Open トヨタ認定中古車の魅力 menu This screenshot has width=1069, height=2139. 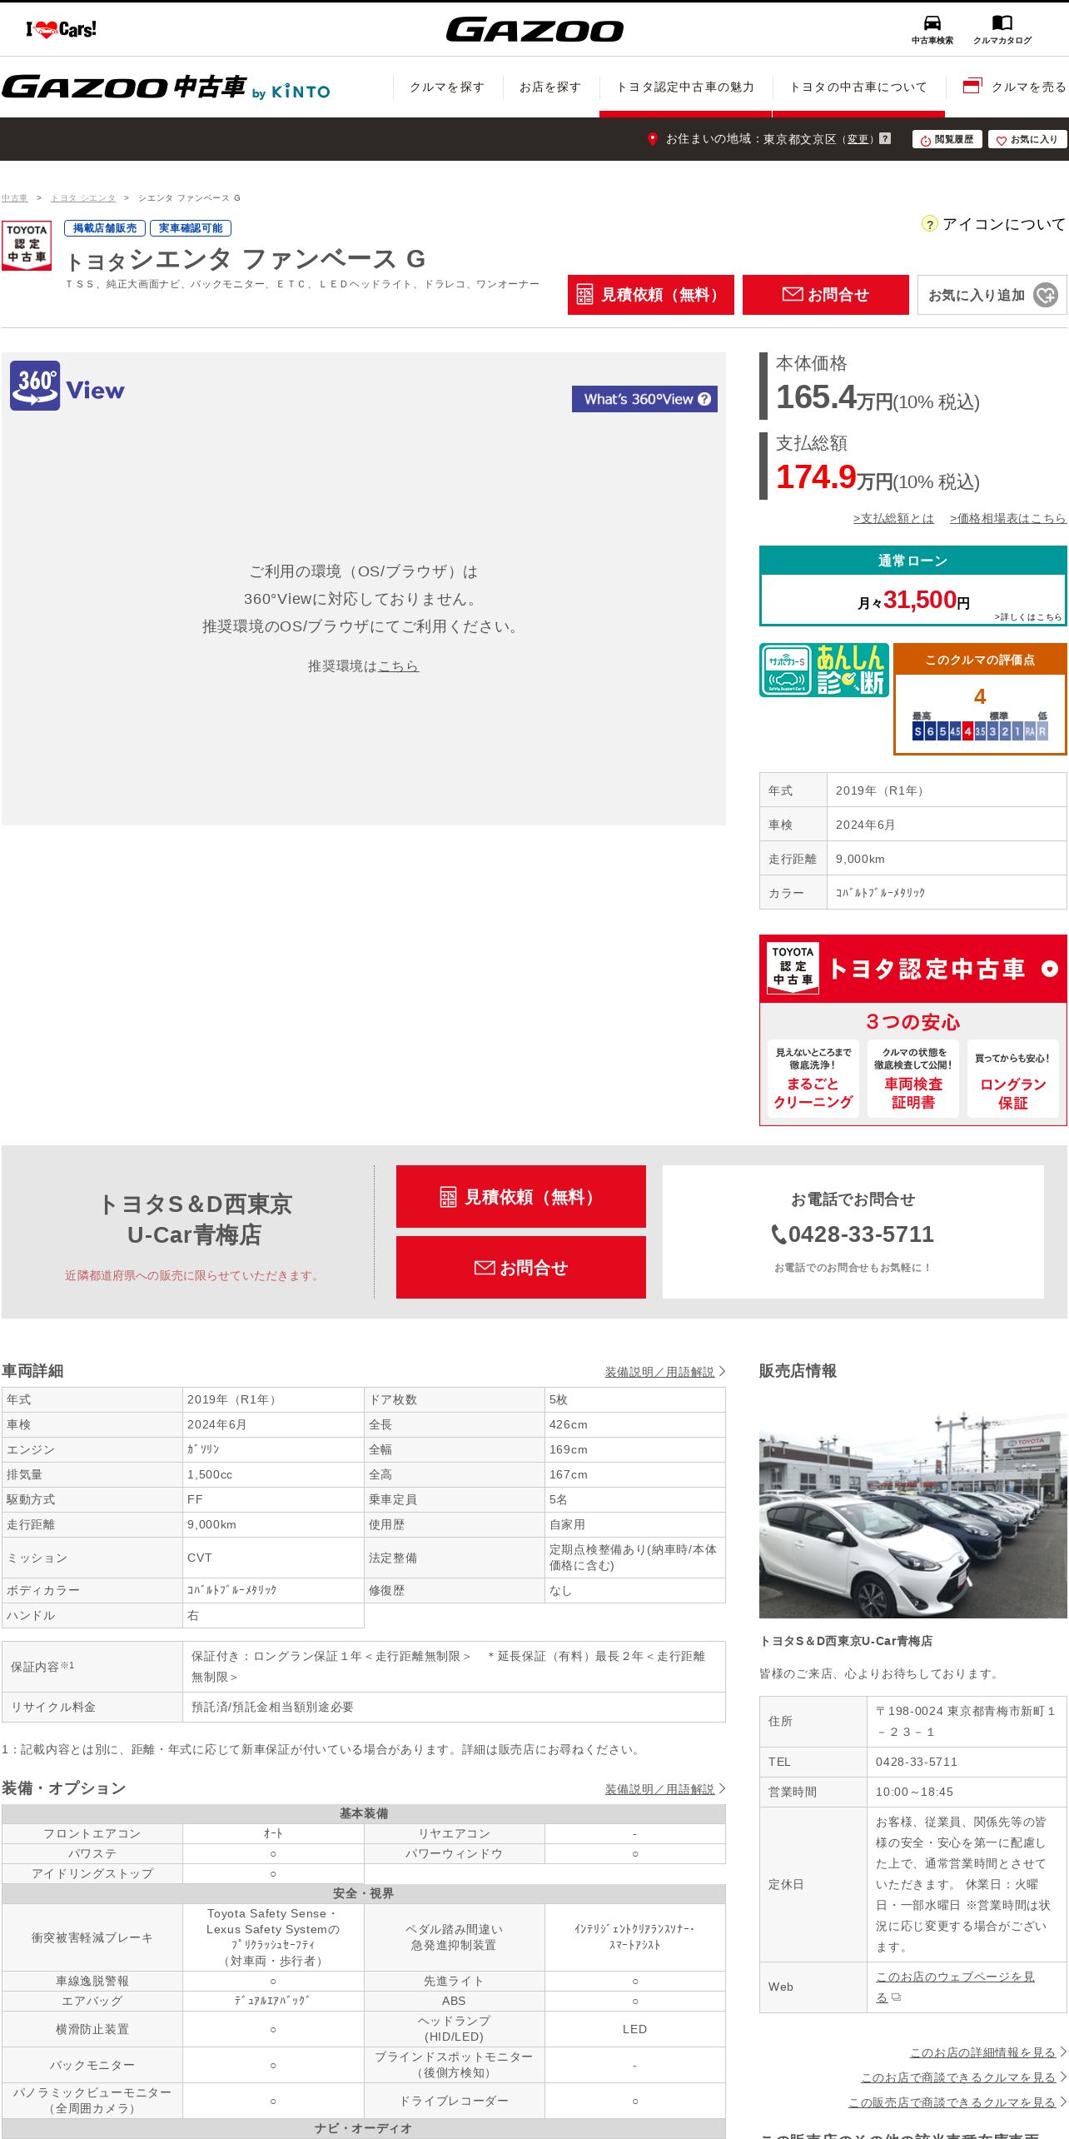tap(685, 87)
